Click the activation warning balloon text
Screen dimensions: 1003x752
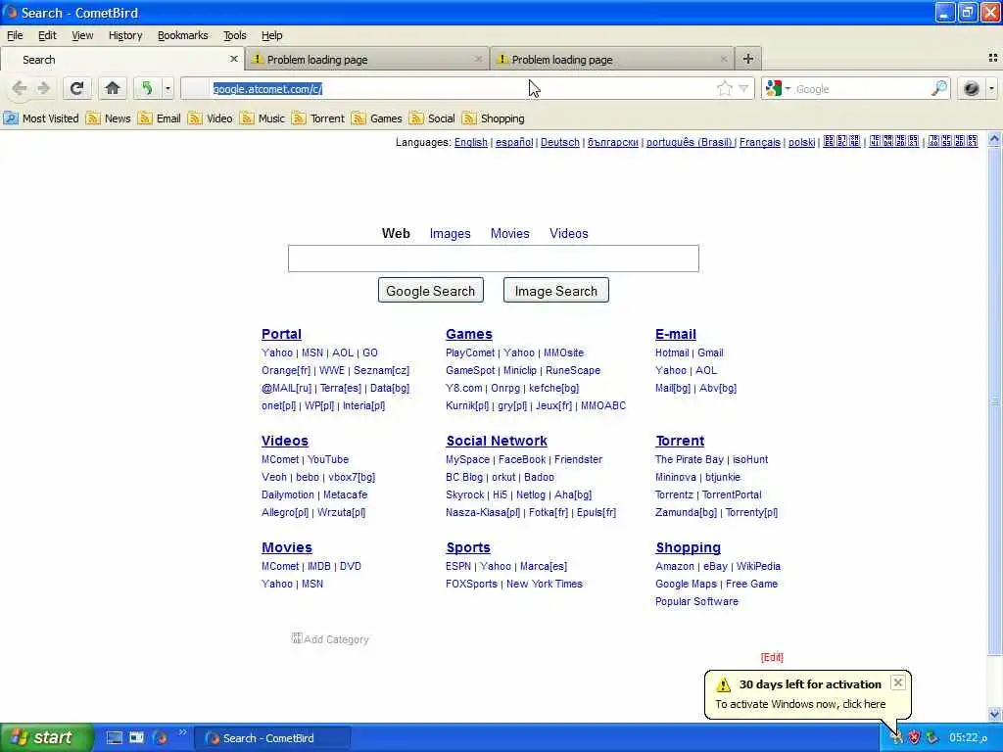pyautogui.click(x=800, y=703)
